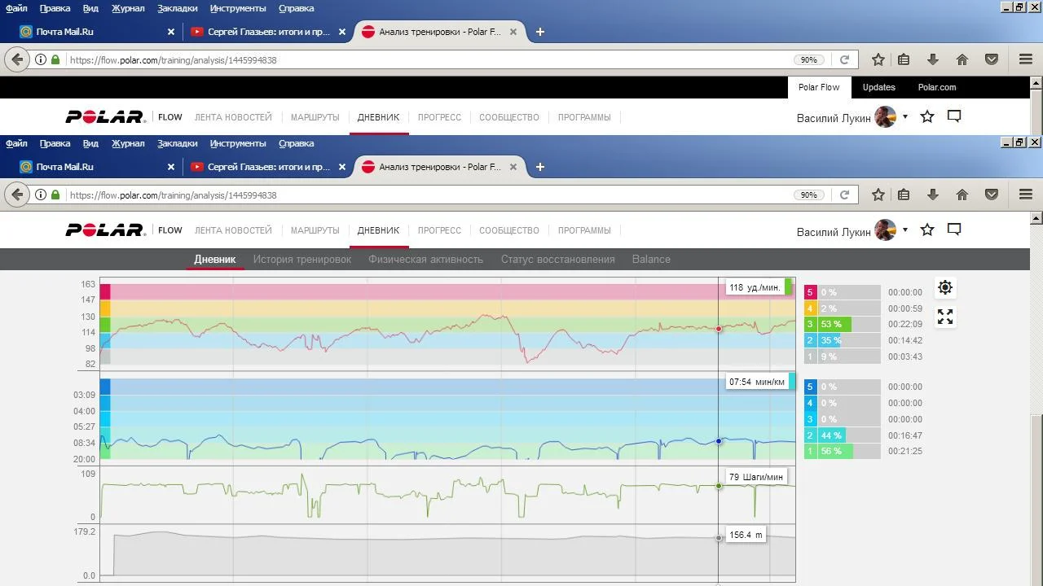Viewport: 1043px width, 586px height.
Task: Open Файл menu in the lower window
Action: coord(16,143)
